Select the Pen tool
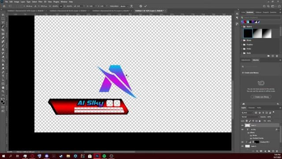This screenshot has height=159, width=282. pos(3,72)
